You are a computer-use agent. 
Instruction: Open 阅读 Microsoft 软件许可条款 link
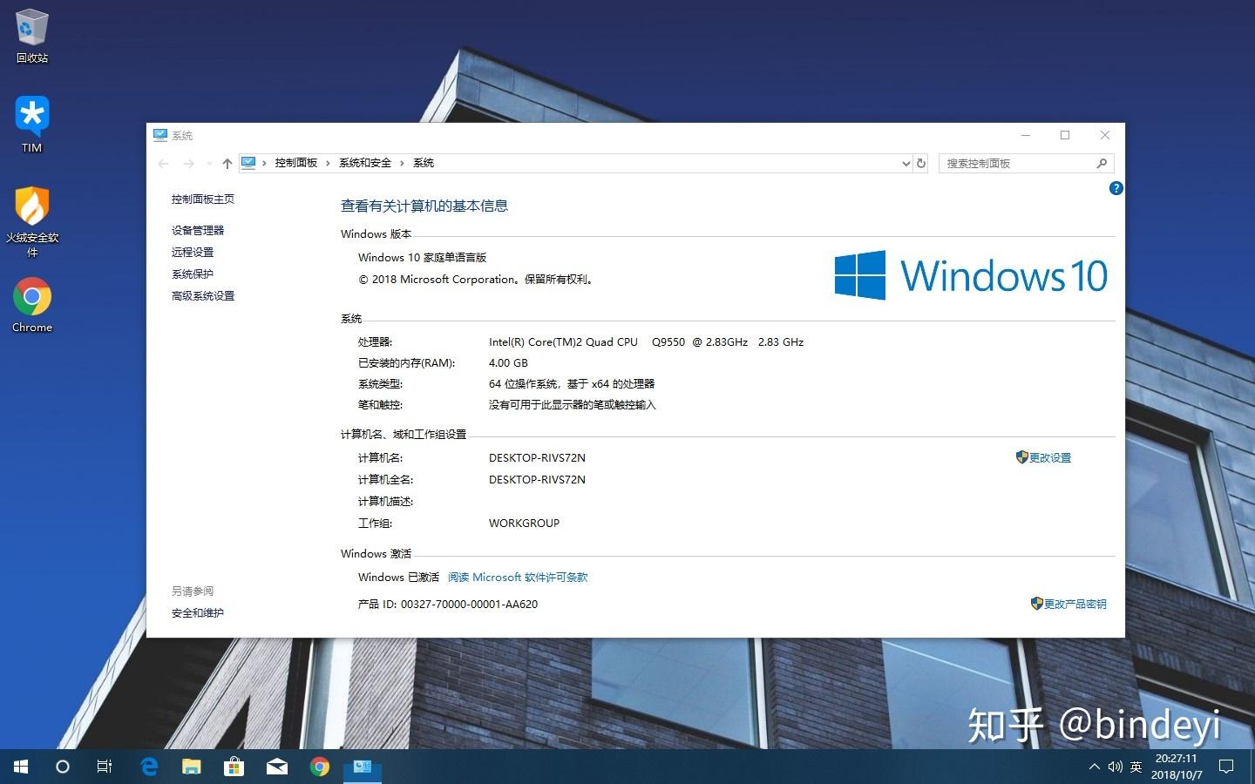[x=518, y=577]
